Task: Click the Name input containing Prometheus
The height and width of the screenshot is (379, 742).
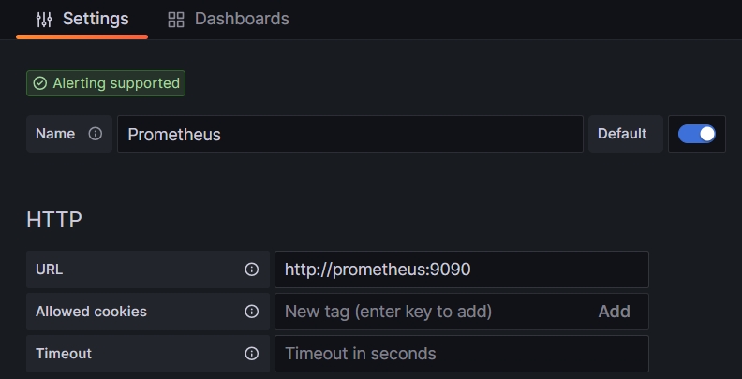Action: pyautogui.click(x=349, y=134)
